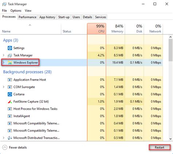
Task: Click the FastStone Capture icon
Action: [10, 102]
